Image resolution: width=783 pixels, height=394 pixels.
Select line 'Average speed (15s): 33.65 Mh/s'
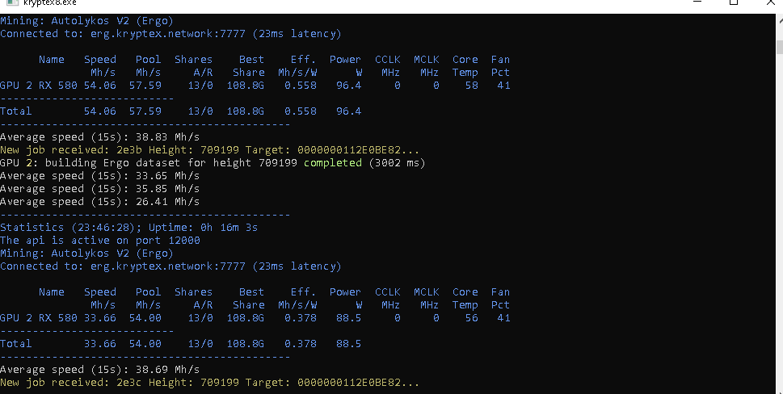point(100,176)
